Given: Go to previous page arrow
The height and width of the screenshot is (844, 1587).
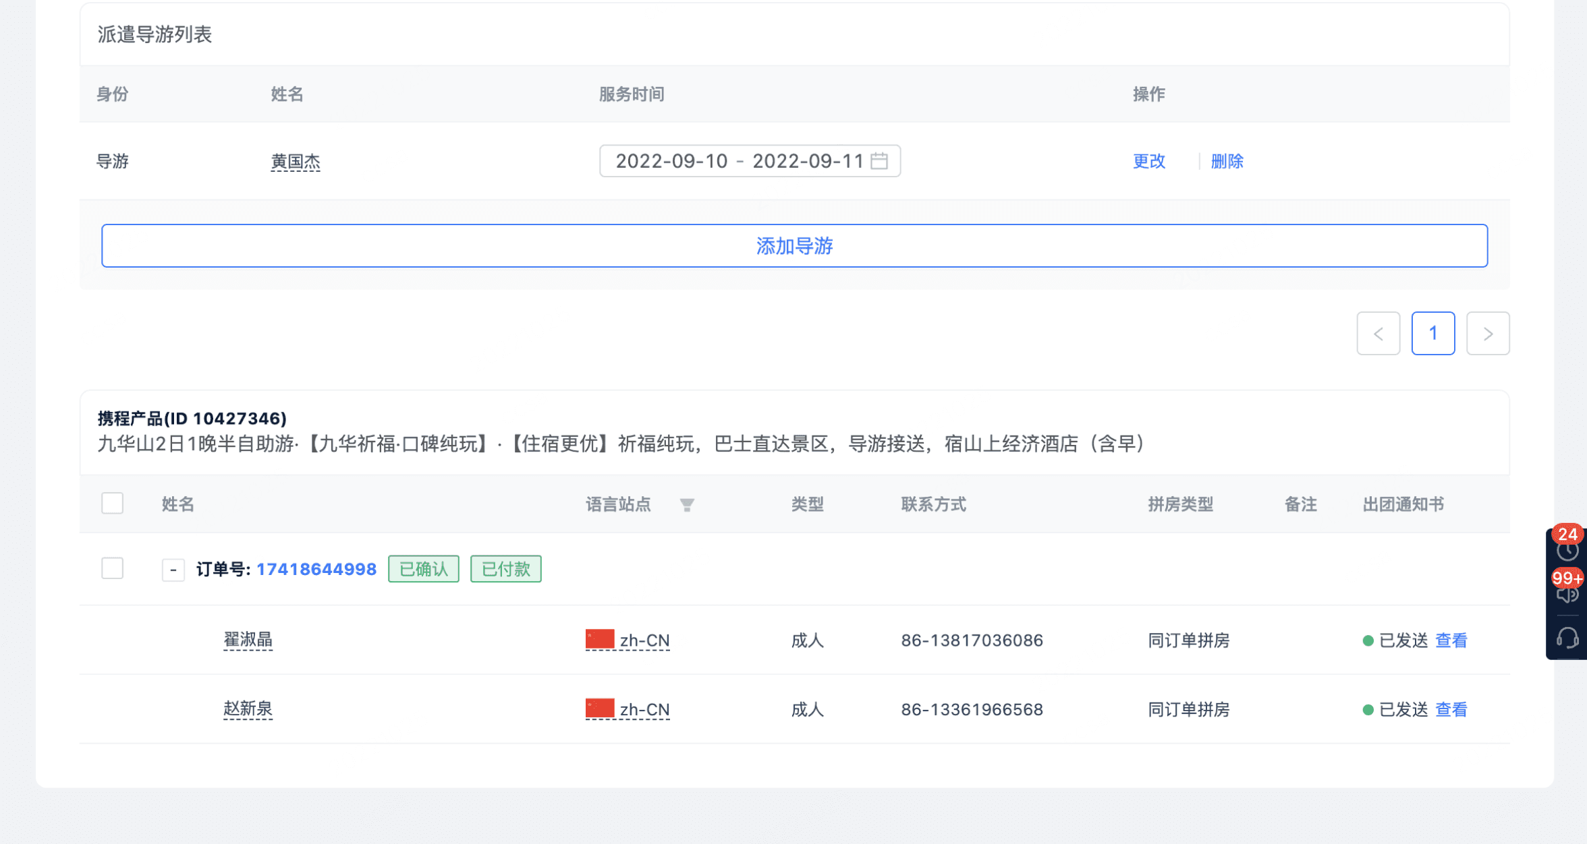Looking at the screenshot, I should pyautogui.click(x=1378, y=333).
